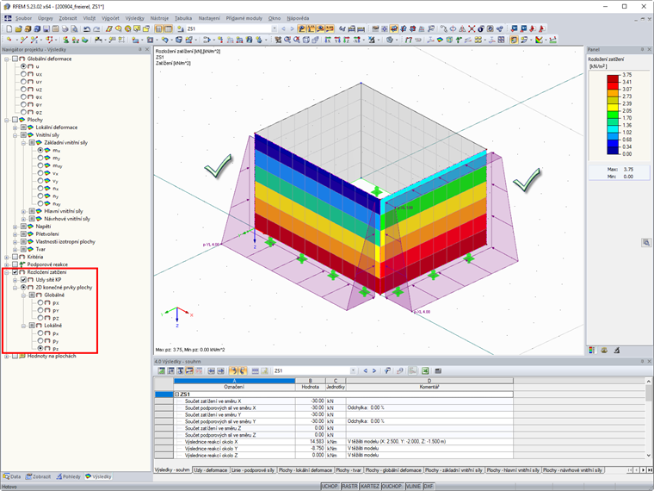Click the color scale icon below Panel

[591, 351]
